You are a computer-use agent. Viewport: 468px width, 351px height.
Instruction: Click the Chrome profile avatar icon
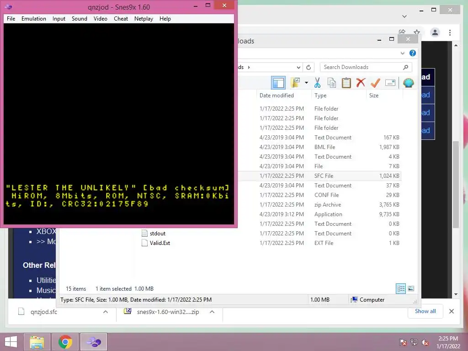click(x=435, y=32)
